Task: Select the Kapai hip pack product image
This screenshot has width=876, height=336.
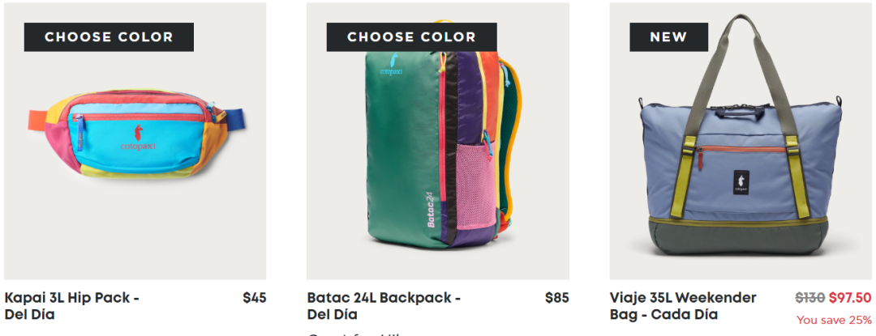Action: click(x=135, y=141)
